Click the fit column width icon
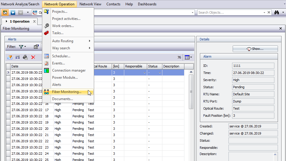The image size is (286, 161). [x=18, y=57]
